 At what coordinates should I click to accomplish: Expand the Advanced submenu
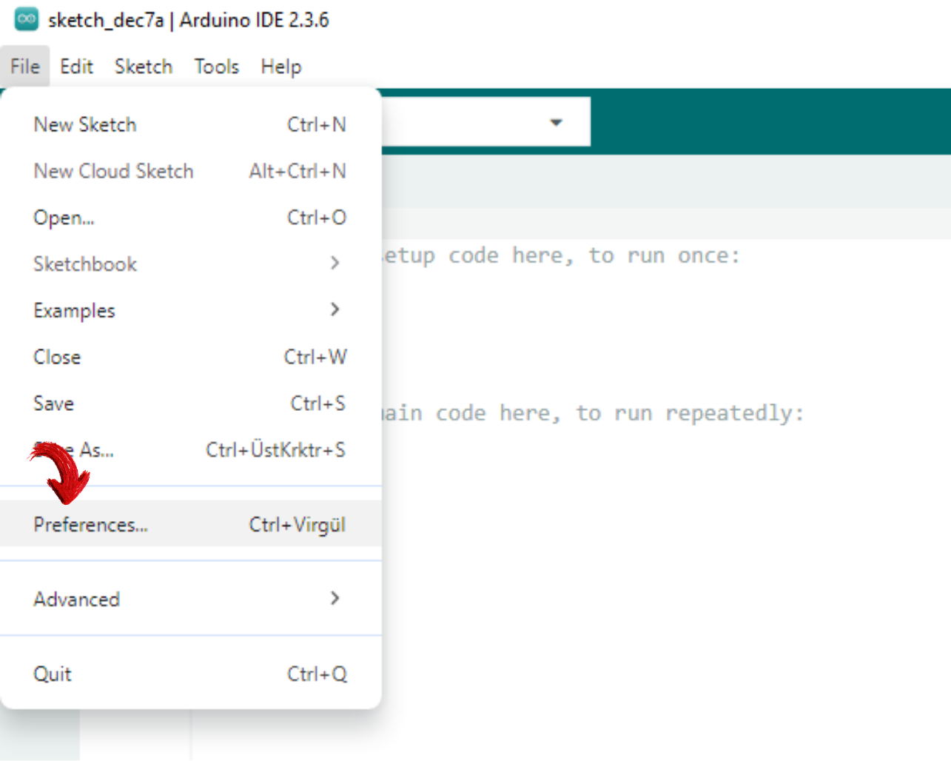point(76,599)
